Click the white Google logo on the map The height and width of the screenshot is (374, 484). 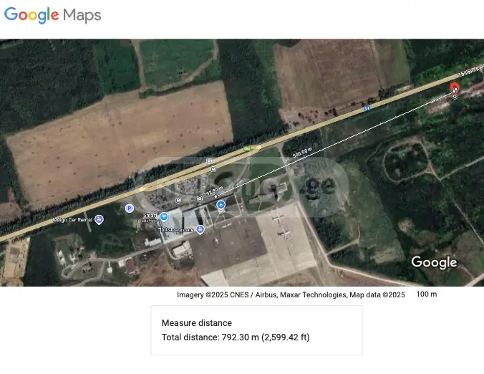tap(434, 262)
